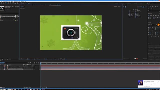Toggle the shy switch on the Camera 1 layer

click(23, 69)
